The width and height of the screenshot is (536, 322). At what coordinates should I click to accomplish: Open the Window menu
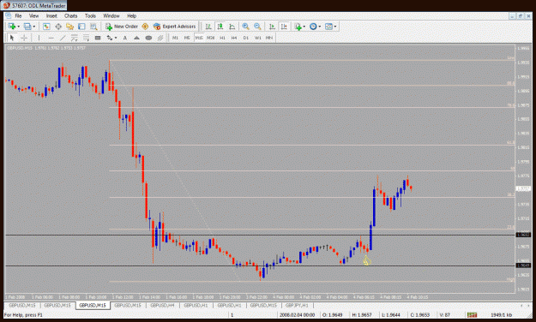(x=111, y=15)
